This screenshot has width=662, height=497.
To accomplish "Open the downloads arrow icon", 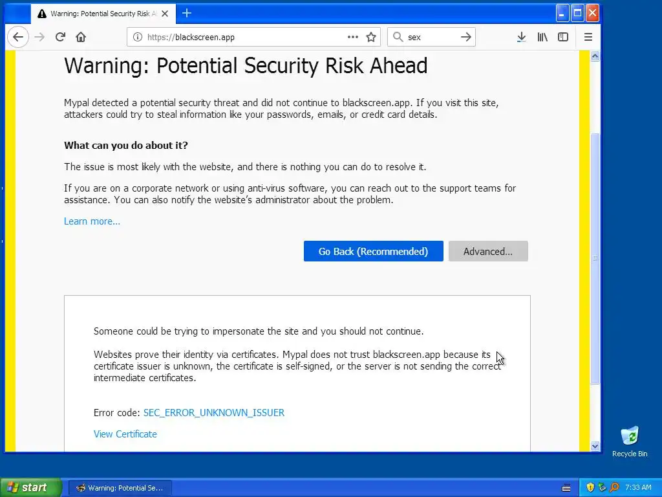I will tap(522, 37).
